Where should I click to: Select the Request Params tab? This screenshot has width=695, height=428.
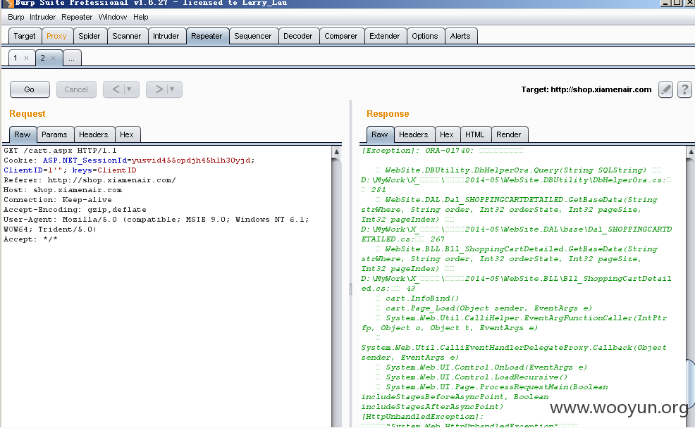(54, 134)
